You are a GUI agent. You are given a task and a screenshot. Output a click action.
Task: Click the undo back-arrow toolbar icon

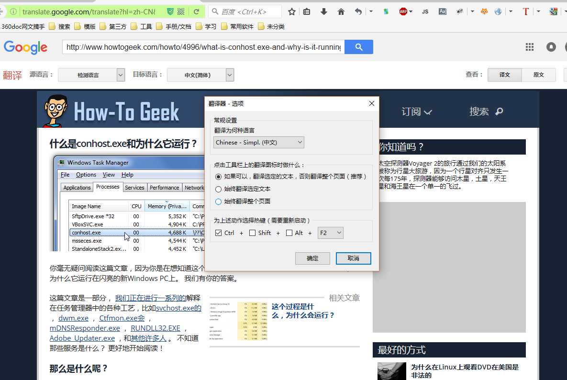[358, 11]
